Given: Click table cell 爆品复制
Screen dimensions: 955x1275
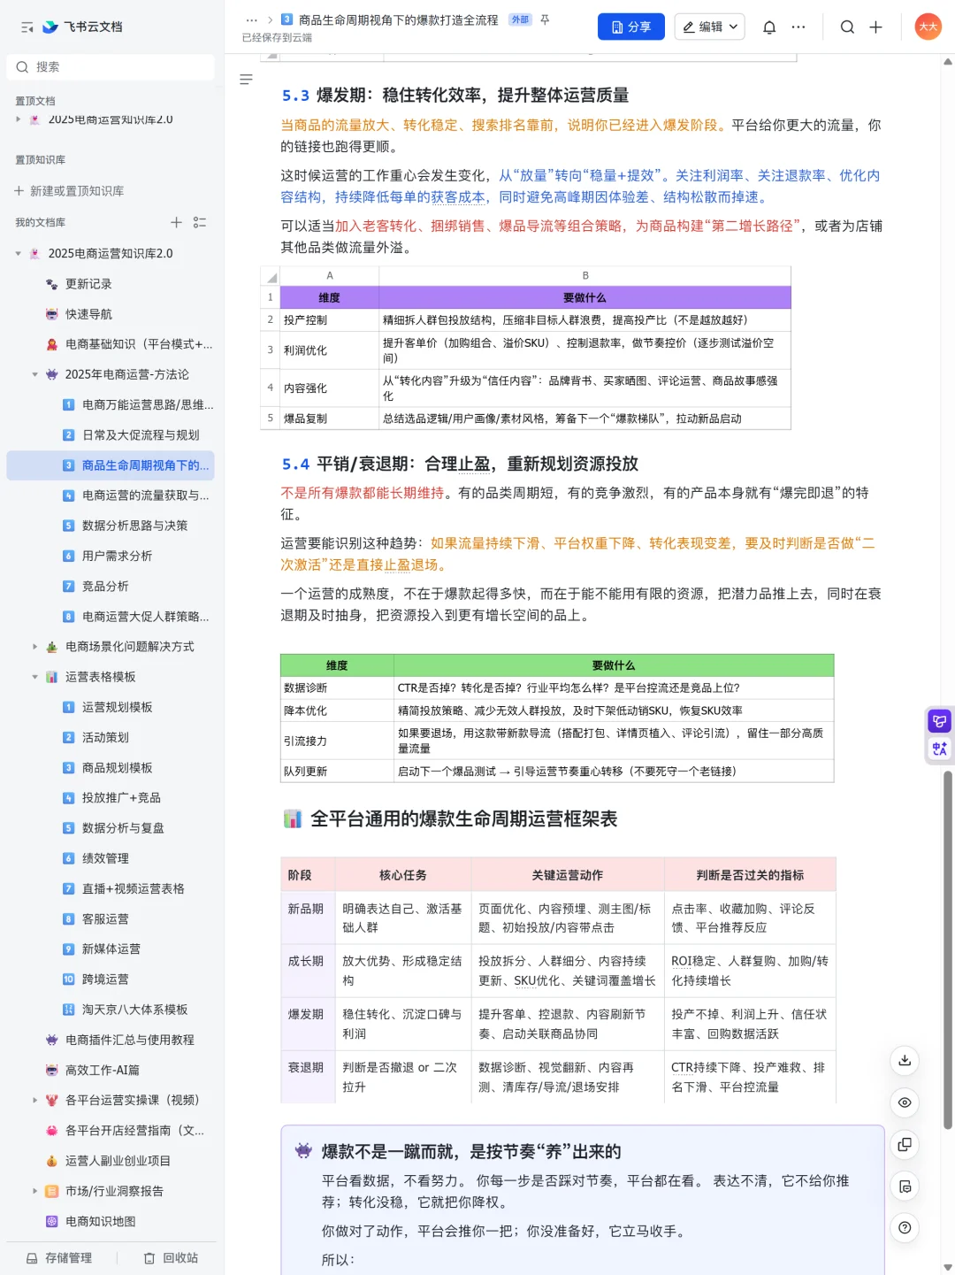Looking at the screenshot, I should [329, 419].
